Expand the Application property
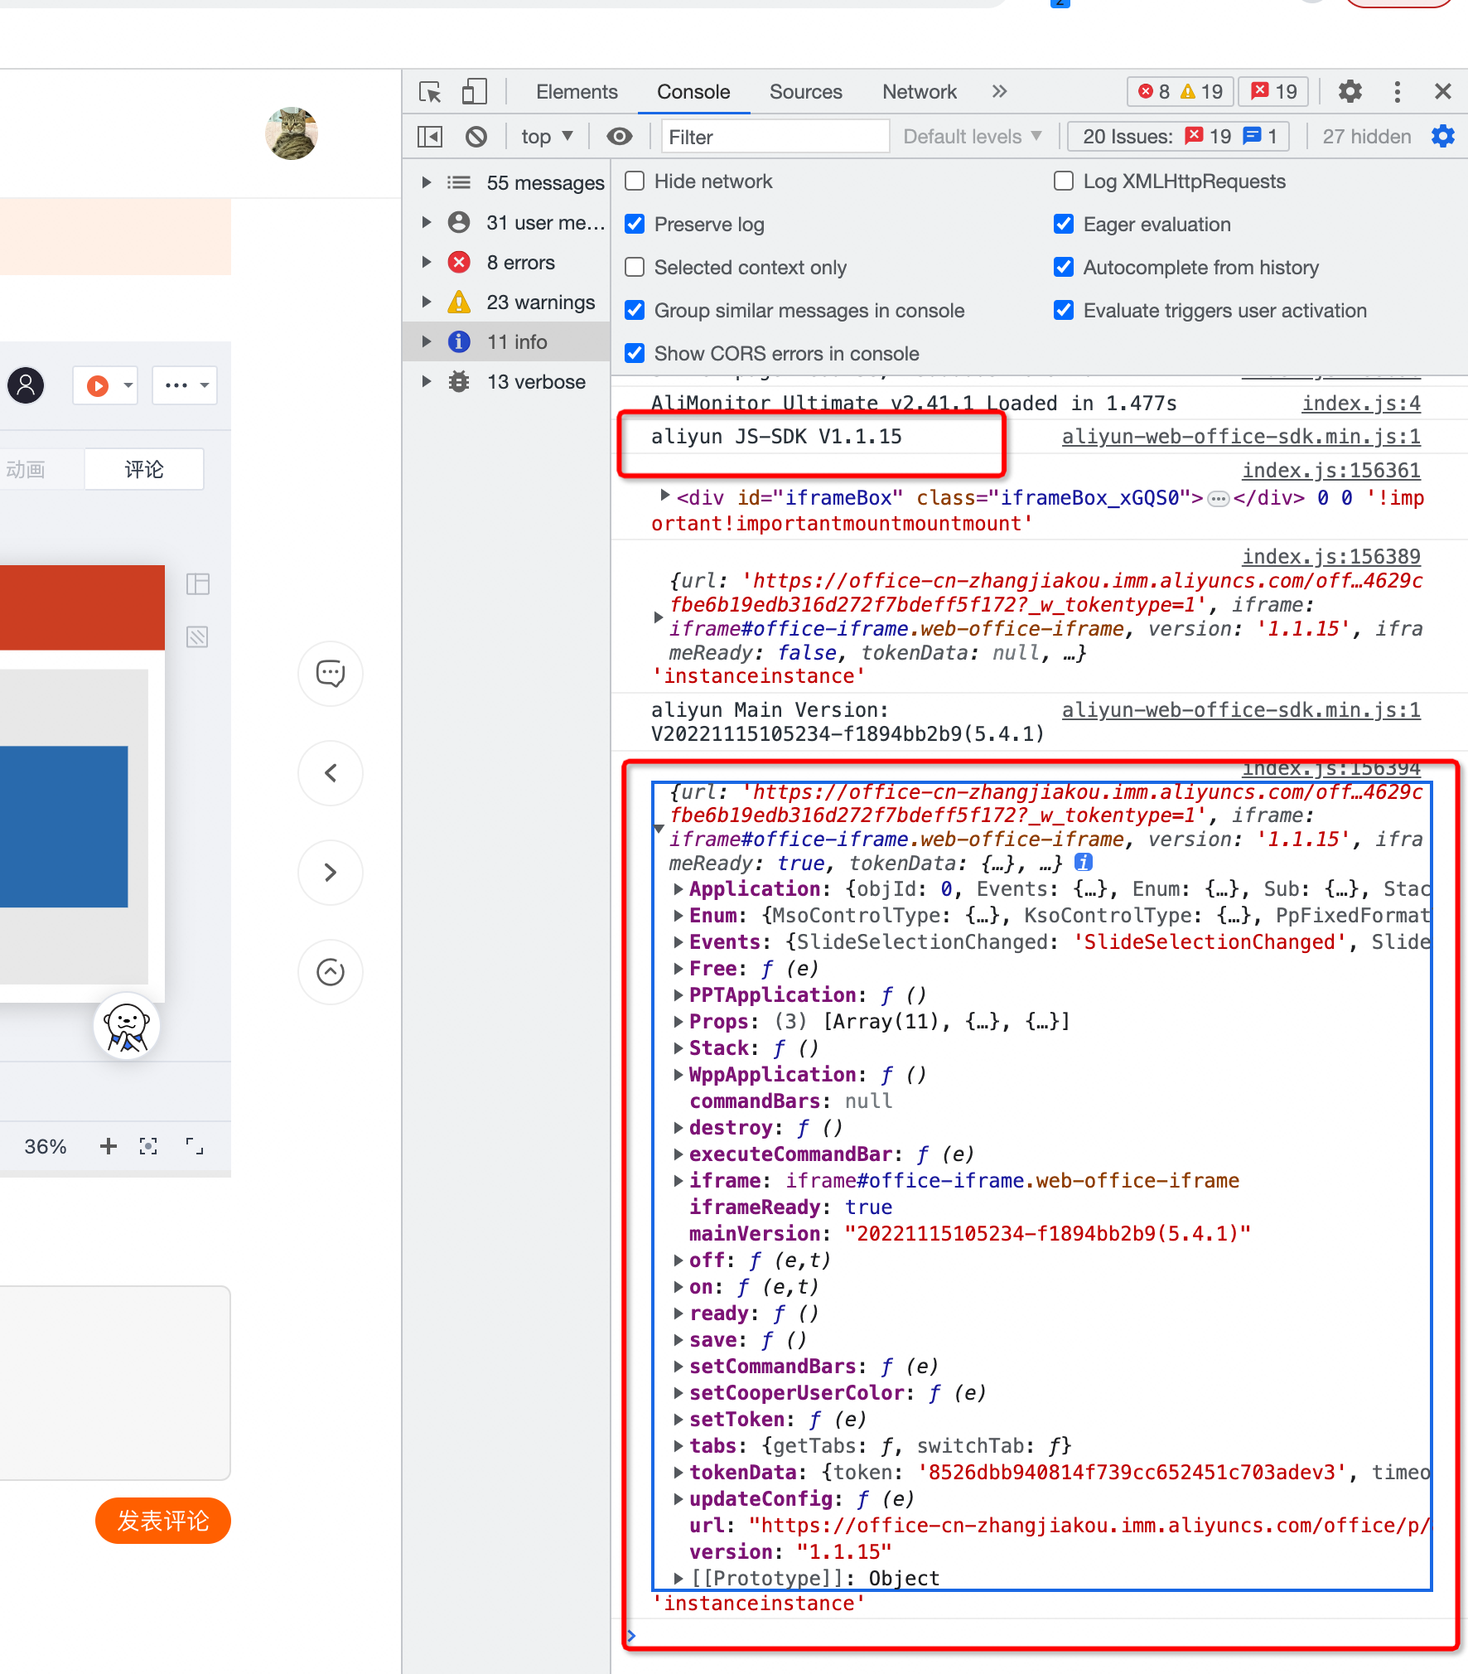The width and height of the screenshot is (1468, 1674). pyautogui.click(x=678, y=889)
